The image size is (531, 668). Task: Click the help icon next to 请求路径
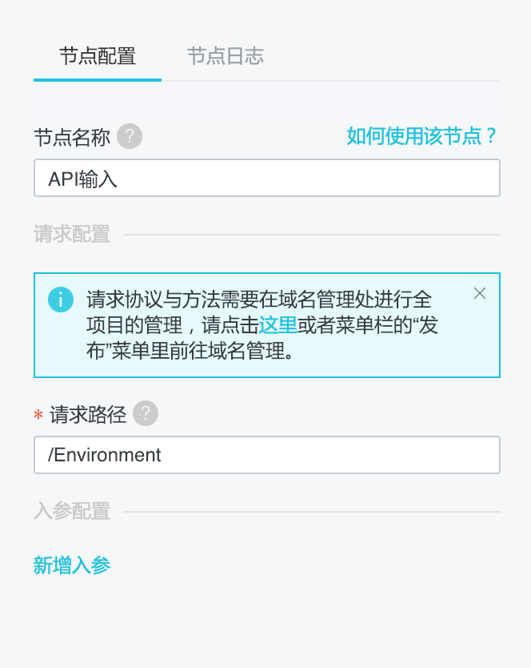[146, 414]
